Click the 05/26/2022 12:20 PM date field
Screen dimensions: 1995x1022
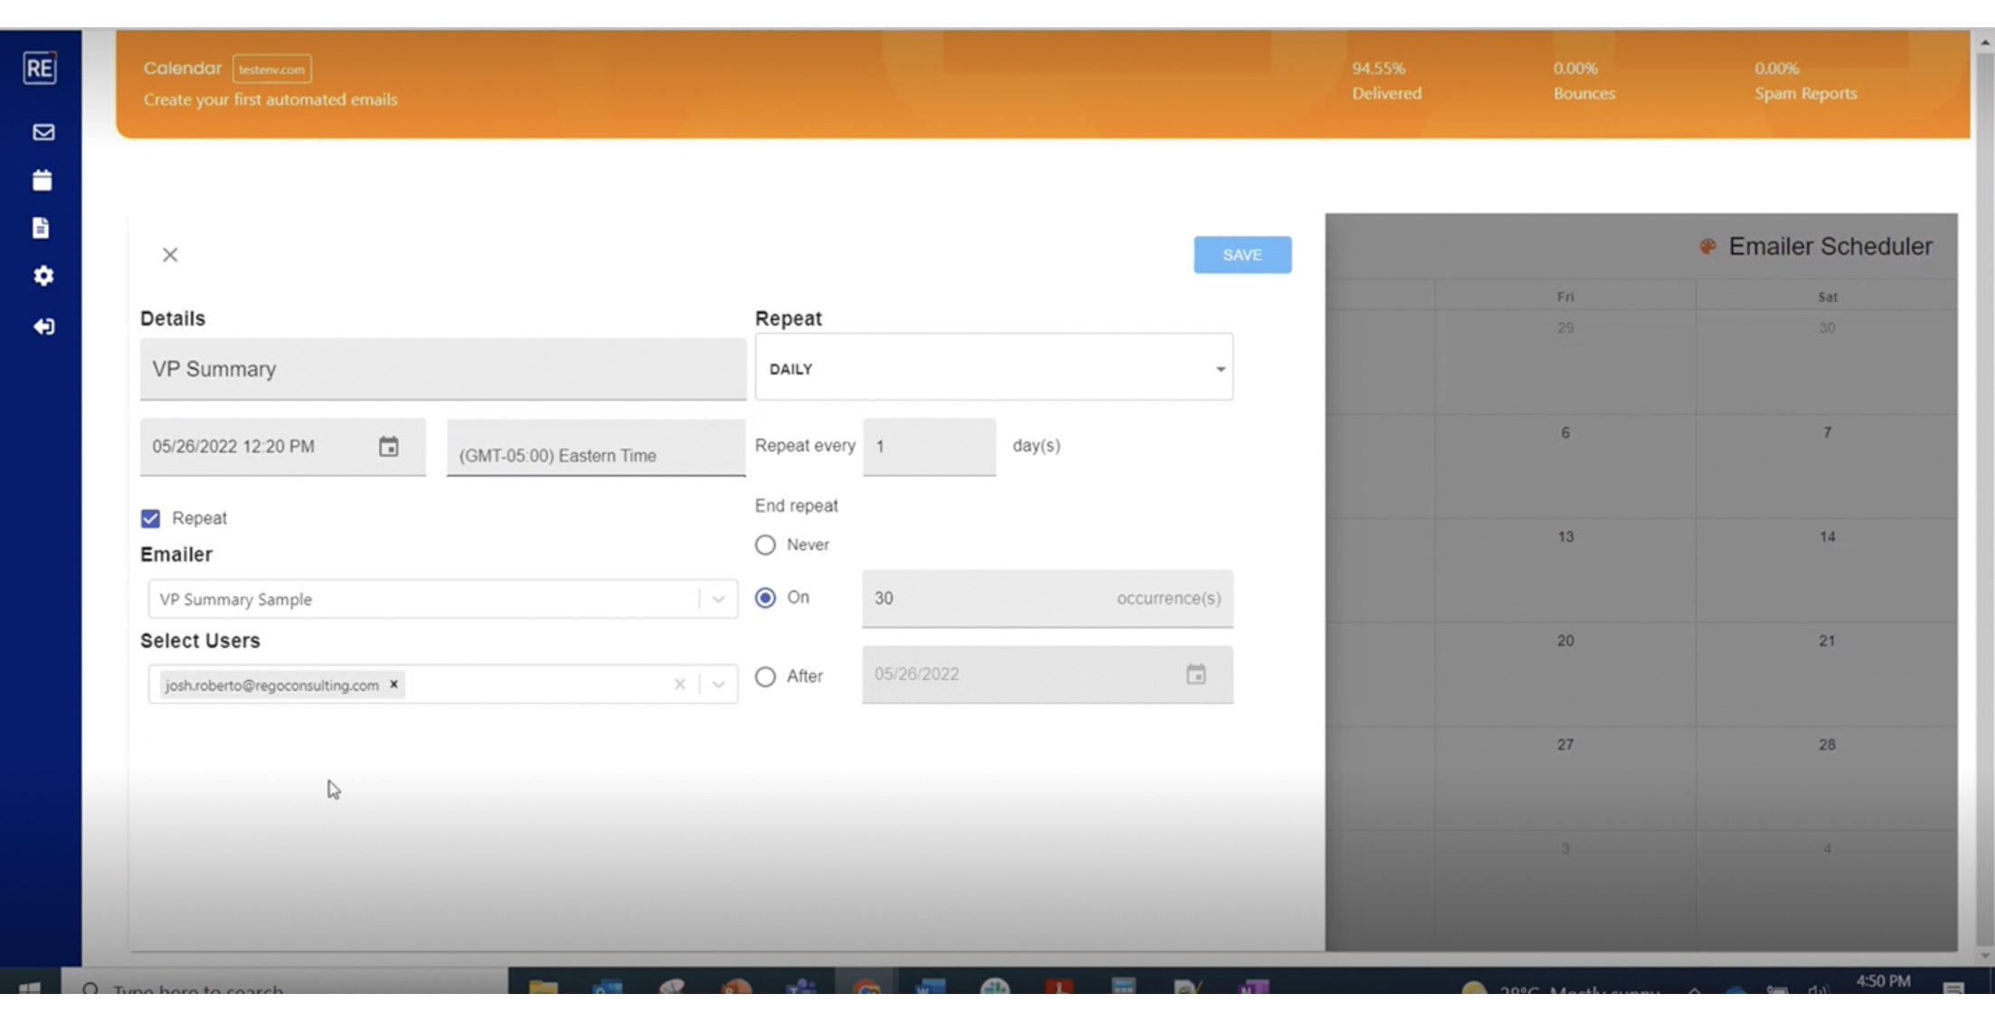pos(283,447)
